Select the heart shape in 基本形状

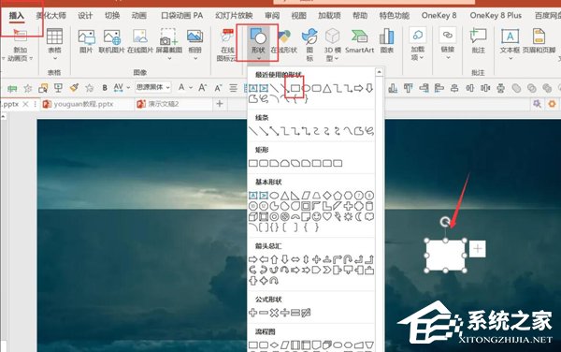(x=326, y=216)
